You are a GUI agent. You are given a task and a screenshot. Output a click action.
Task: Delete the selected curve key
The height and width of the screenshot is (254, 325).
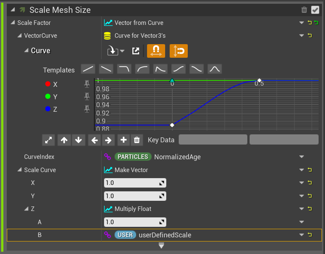pos(136,140)
